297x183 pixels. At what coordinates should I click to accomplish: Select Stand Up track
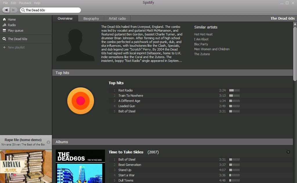click(x=125, y=170)
